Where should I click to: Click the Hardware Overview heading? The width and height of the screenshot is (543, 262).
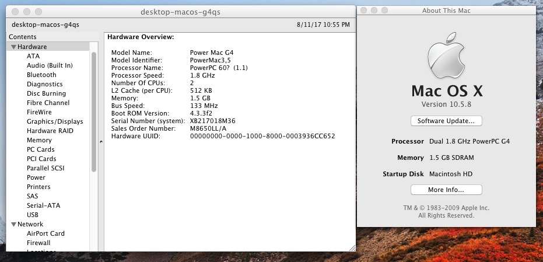pos(141,37)
